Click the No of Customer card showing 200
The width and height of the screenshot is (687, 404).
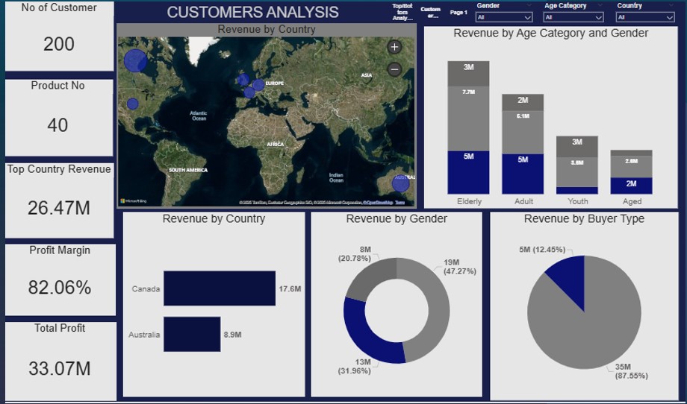coord(59,36)
